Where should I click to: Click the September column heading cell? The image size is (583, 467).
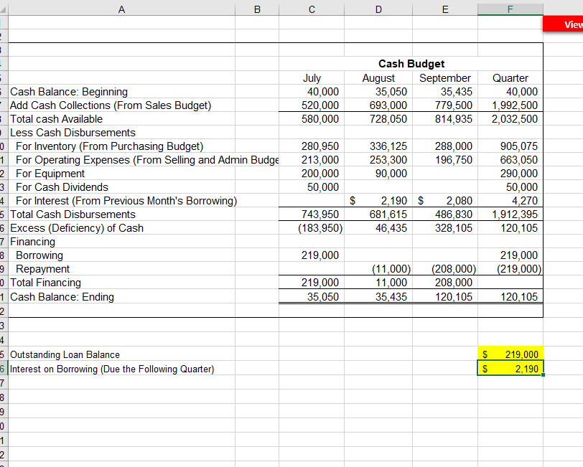click(445, 78)
